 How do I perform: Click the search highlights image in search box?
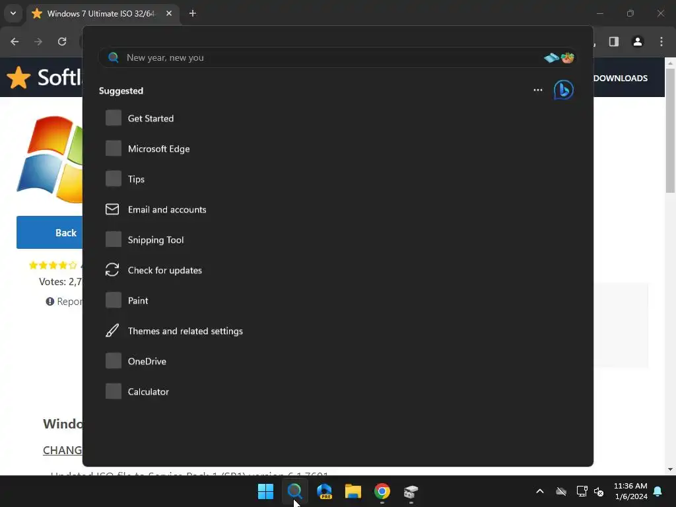coord(559,57)
